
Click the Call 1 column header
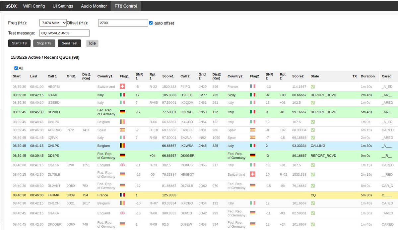point(52,76)
